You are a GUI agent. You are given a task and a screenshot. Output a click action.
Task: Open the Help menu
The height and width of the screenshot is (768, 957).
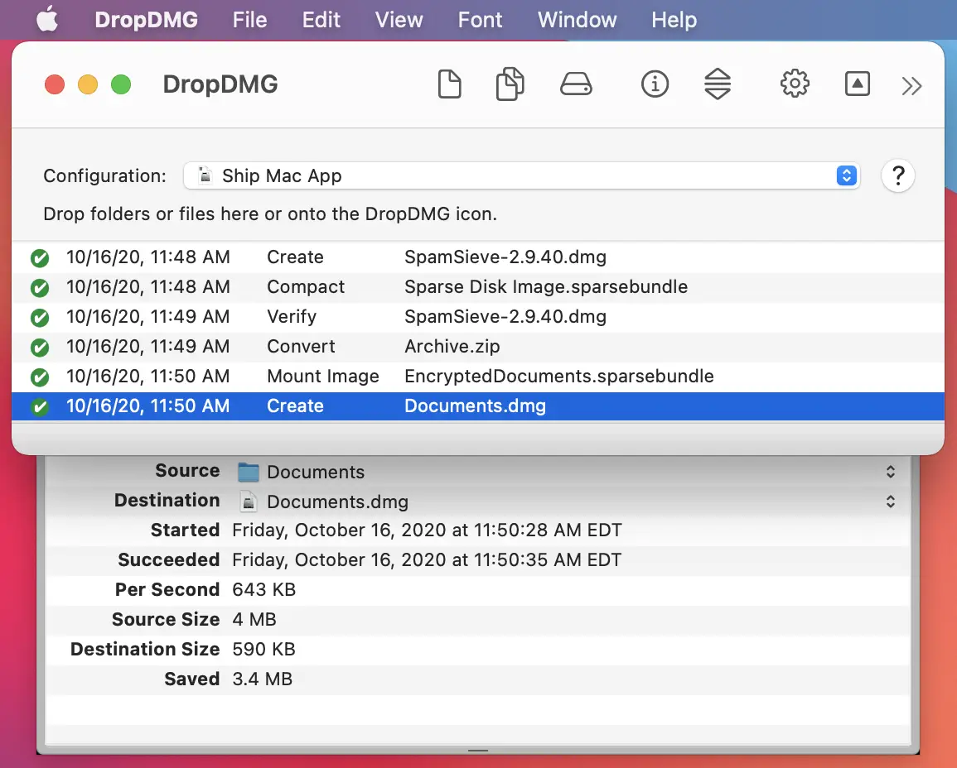(x=674, y=20)
